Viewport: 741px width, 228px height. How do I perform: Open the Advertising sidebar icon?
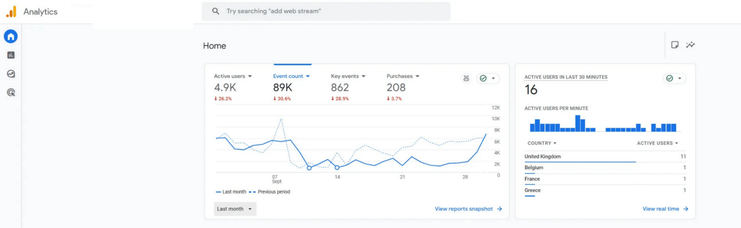coord(11,92)
